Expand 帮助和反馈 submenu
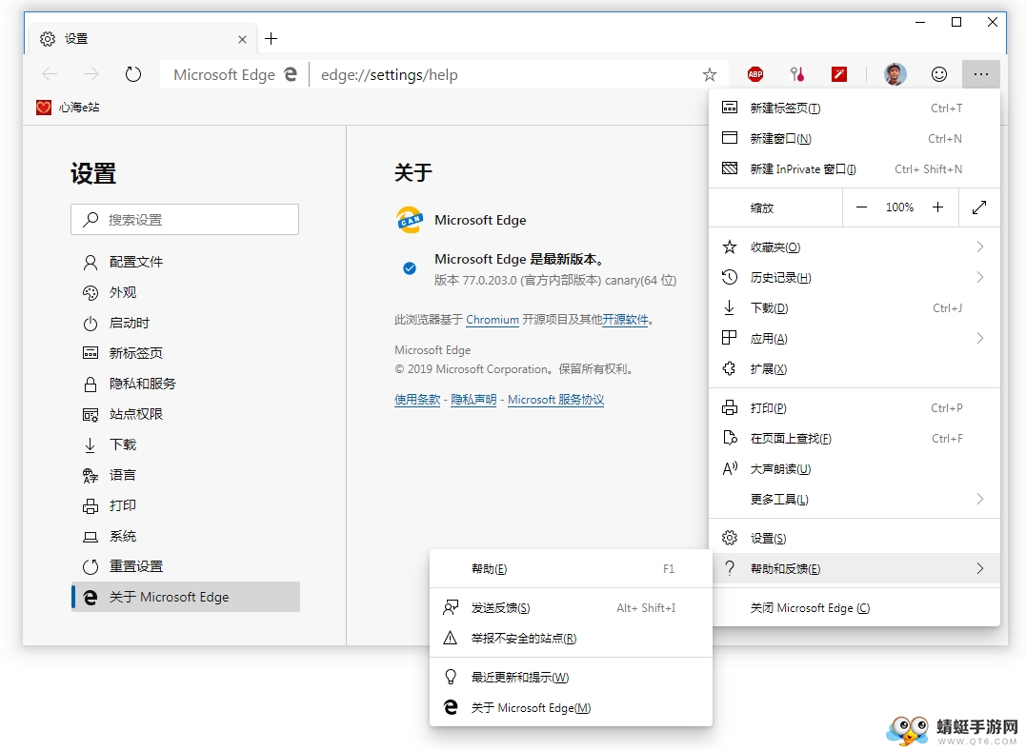Viewport: 1026px width, 750px height. 854,569
